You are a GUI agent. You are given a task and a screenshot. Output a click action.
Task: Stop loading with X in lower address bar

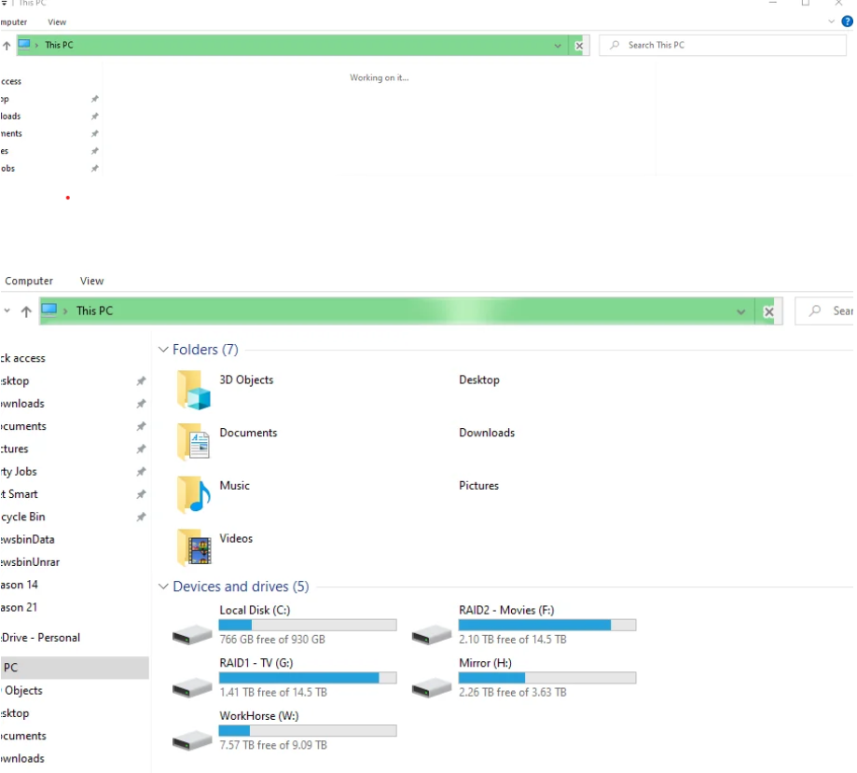(x=768, y=311)
